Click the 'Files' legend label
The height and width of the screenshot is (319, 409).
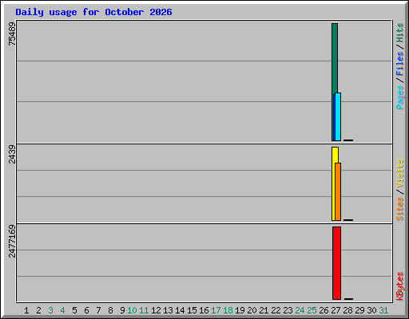click(400, 64)
